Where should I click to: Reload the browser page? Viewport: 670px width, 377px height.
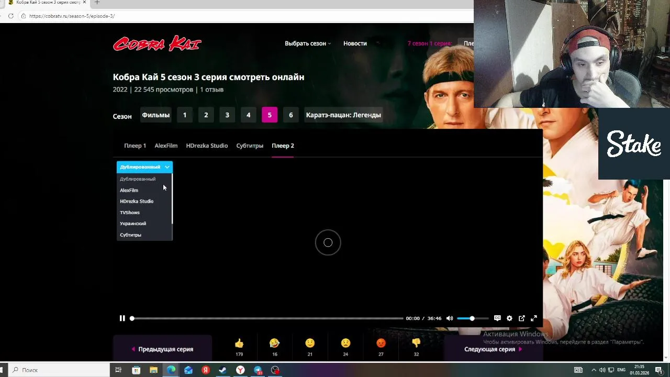pos(10,16)
